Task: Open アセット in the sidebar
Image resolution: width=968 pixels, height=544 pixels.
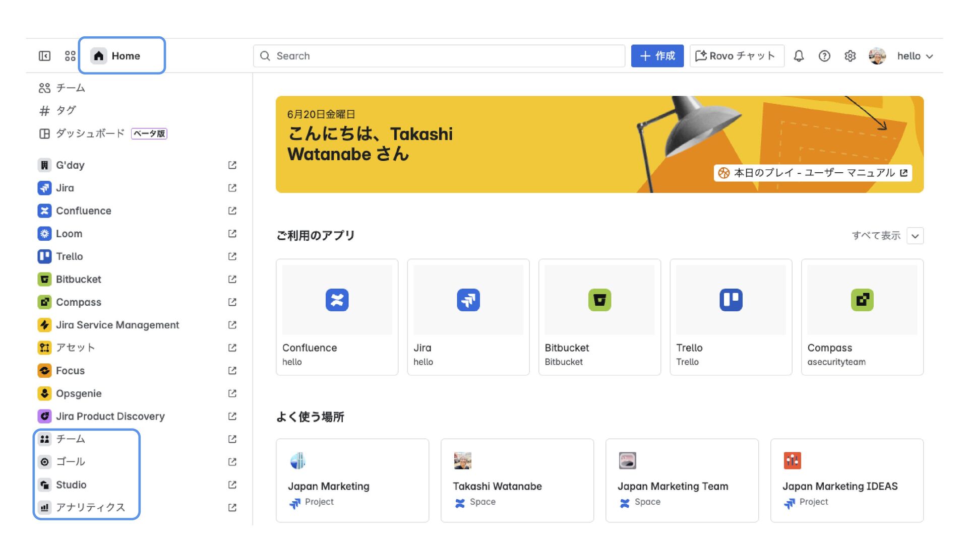Action: pos(137,348)
